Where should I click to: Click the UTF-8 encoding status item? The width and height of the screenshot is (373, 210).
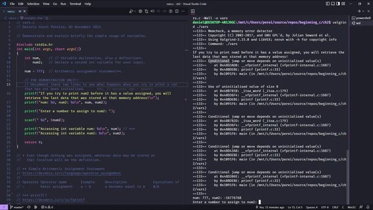(325, 207)
